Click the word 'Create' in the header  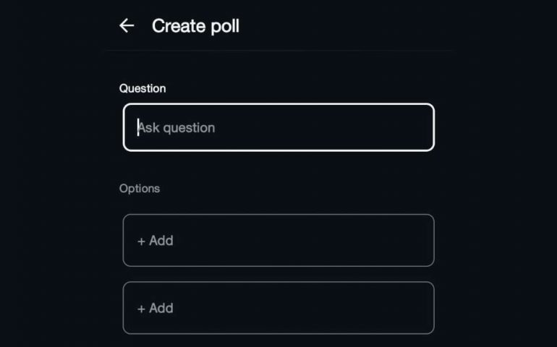point(178,26)
